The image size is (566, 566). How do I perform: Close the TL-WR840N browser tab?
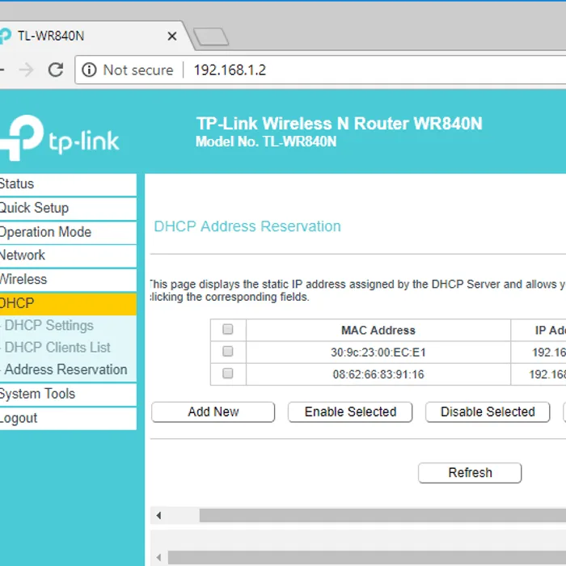[x=172, y=36]
